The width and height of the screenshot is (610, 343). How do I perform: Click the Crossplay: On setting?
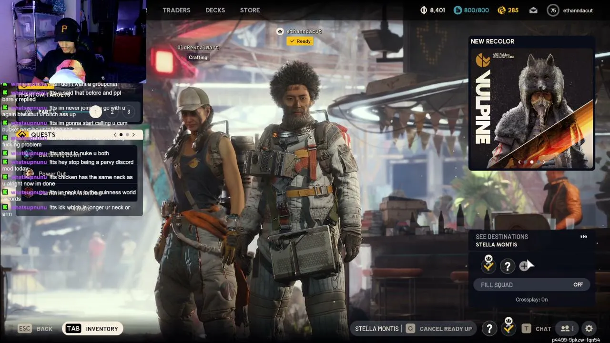(x=532, y=300)
